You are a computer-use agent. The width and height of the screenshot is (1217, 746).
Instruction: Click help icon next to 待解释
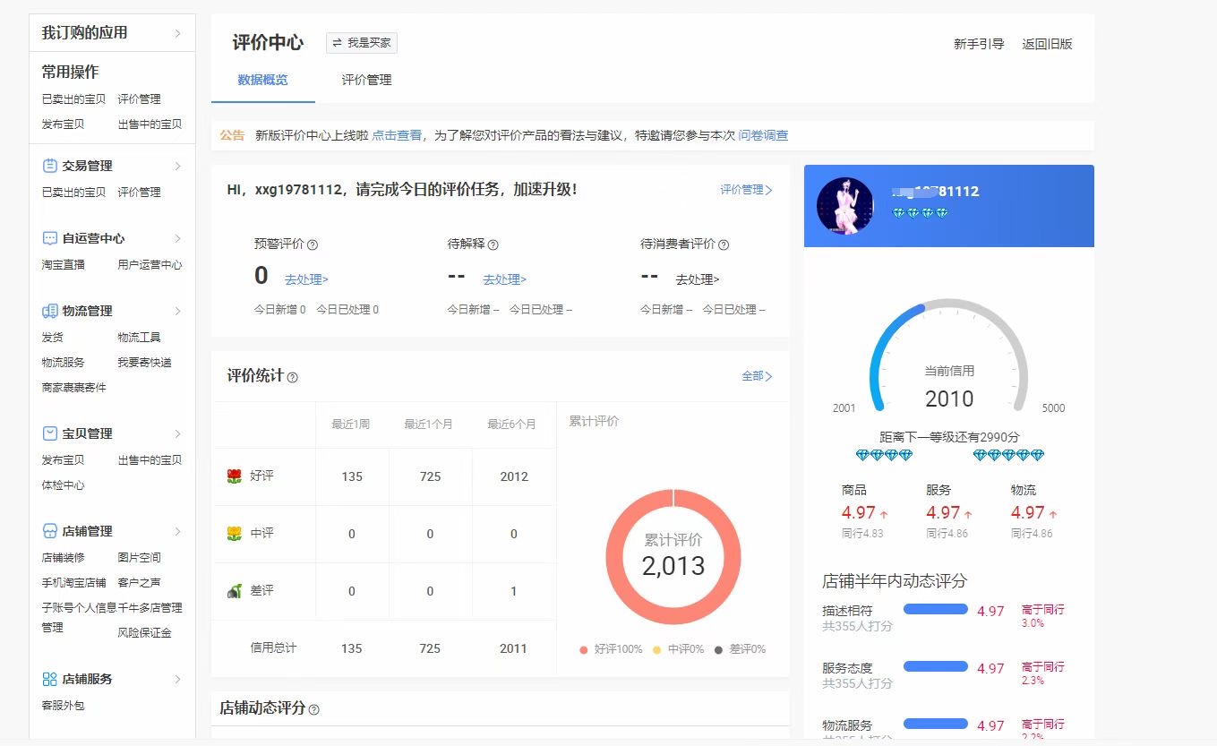point(493,244)
